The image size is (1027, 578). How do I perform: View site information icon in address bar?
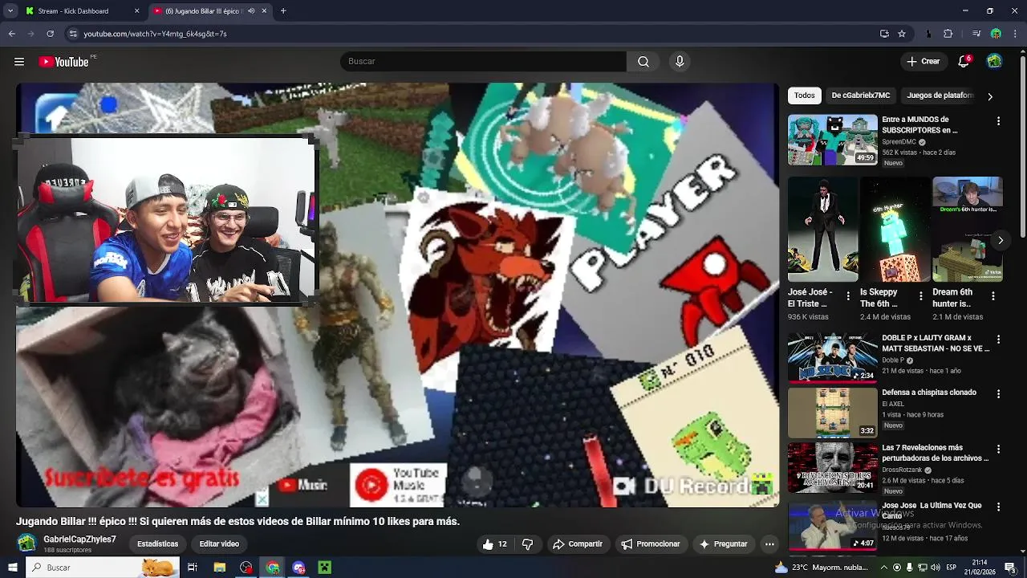[x=73, y=34]
